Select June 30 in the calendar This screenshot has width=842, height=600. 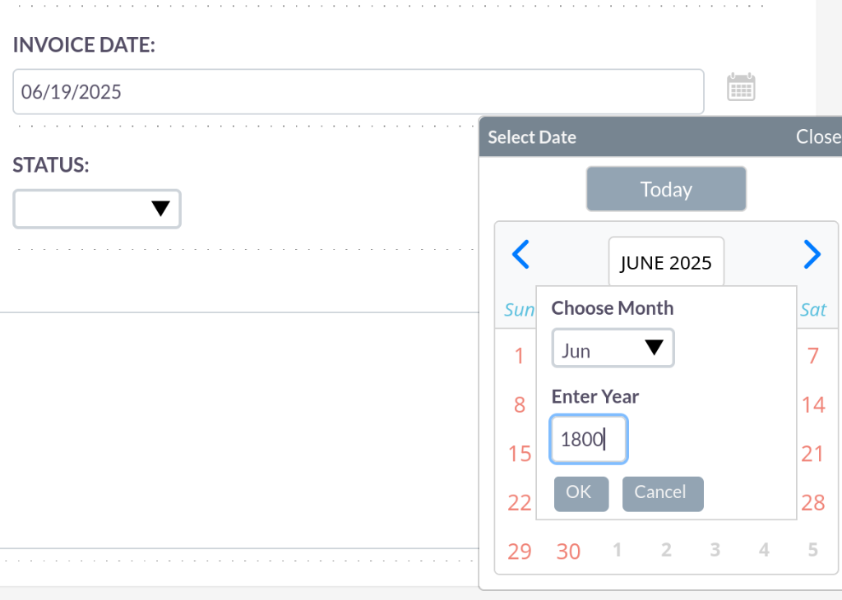568,552
